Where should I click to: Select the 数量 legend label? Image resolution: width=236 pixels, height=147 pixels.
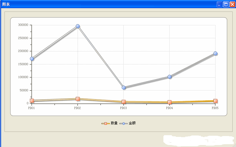[x=114, y=123]
